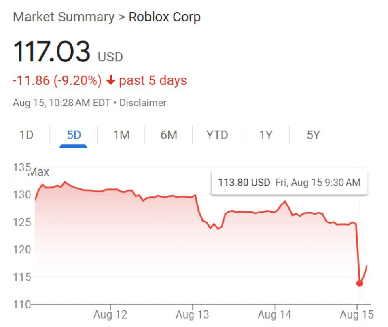Viewport: 388px width, 327px height.
Task: Show the 1M chart range
Action: 121,135
